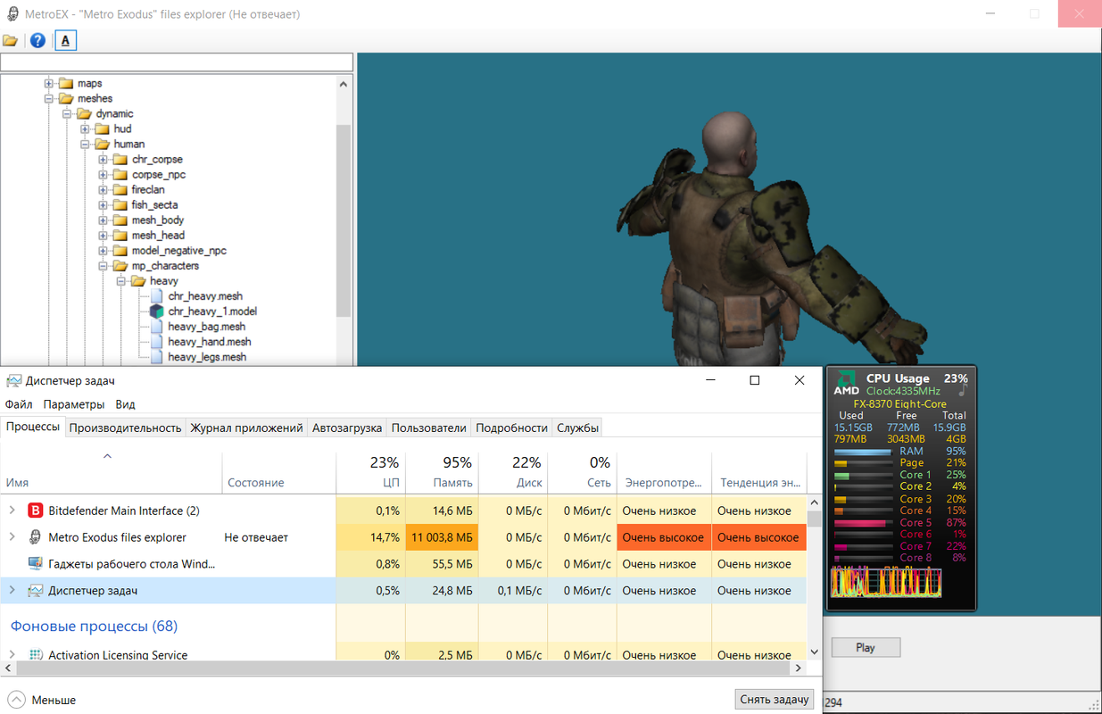Screen dimensions: 1102x714
Task: Sort processes by Диск column
Action: [x=513, y=473]
